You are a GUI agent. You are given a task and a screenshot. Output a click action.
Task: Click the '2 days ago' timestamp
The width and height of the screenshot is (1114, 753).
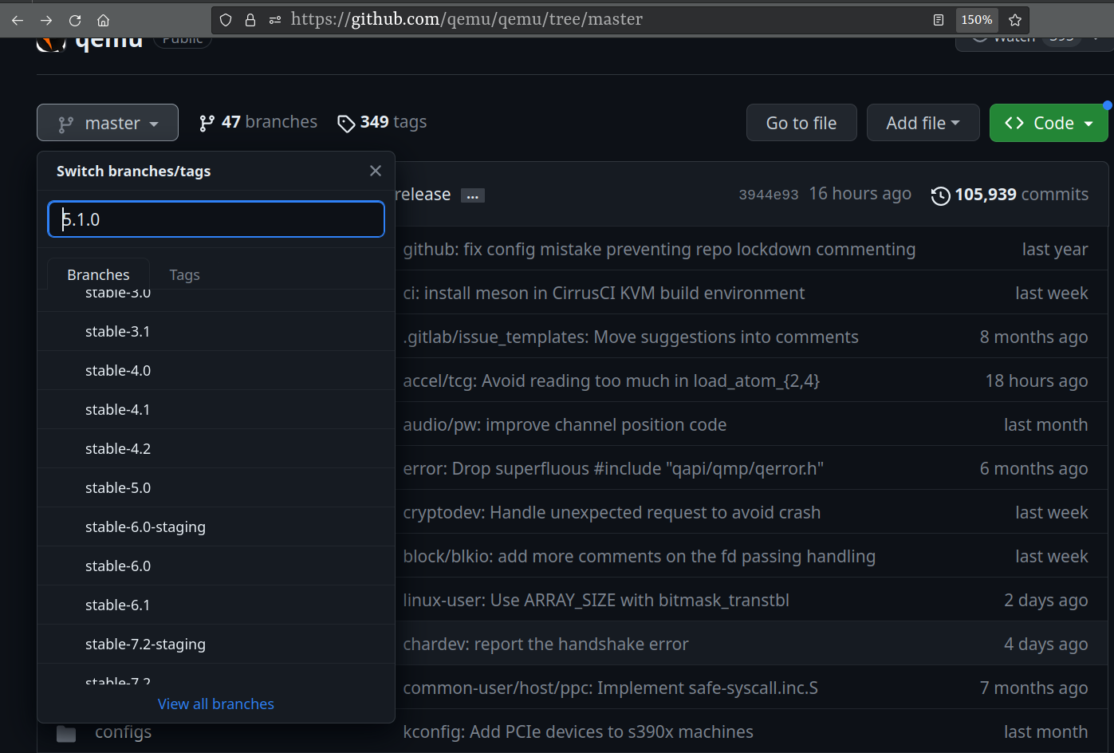pyautogui.click(x=1046, y=601)
